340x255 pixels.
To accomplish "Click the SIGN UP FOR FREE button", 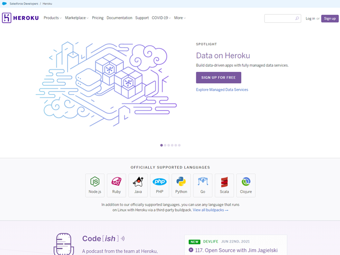I will click(218, 78).
